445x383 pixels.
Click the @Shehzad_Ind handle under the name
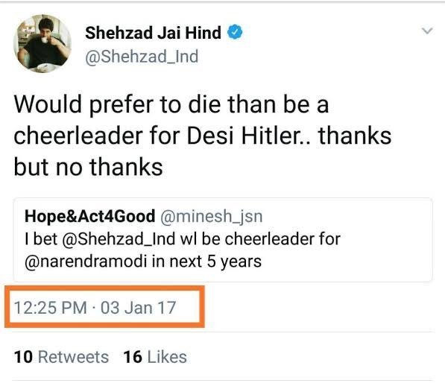(142, 57)
